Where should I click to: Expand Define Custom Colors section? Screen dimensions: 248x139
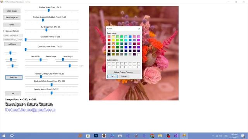pyautogui.click(x=124, y=72)
